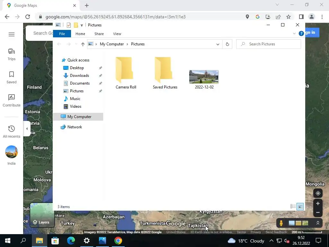The width and height of the screenshot is (329, 247).
Task: Switch to the View ribbon tab
Action: (x=117, y=33)
